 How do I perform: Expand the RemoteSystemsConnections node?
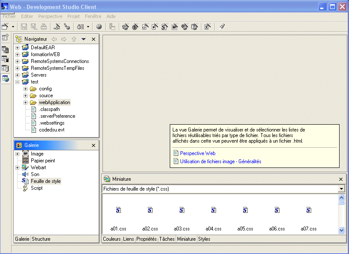click(x=17, y=61)
